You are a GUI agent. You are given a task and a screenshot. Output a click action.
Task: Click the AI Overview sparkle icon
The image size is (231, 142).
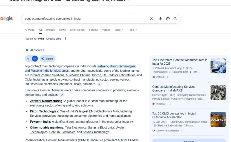coord(27,50)
